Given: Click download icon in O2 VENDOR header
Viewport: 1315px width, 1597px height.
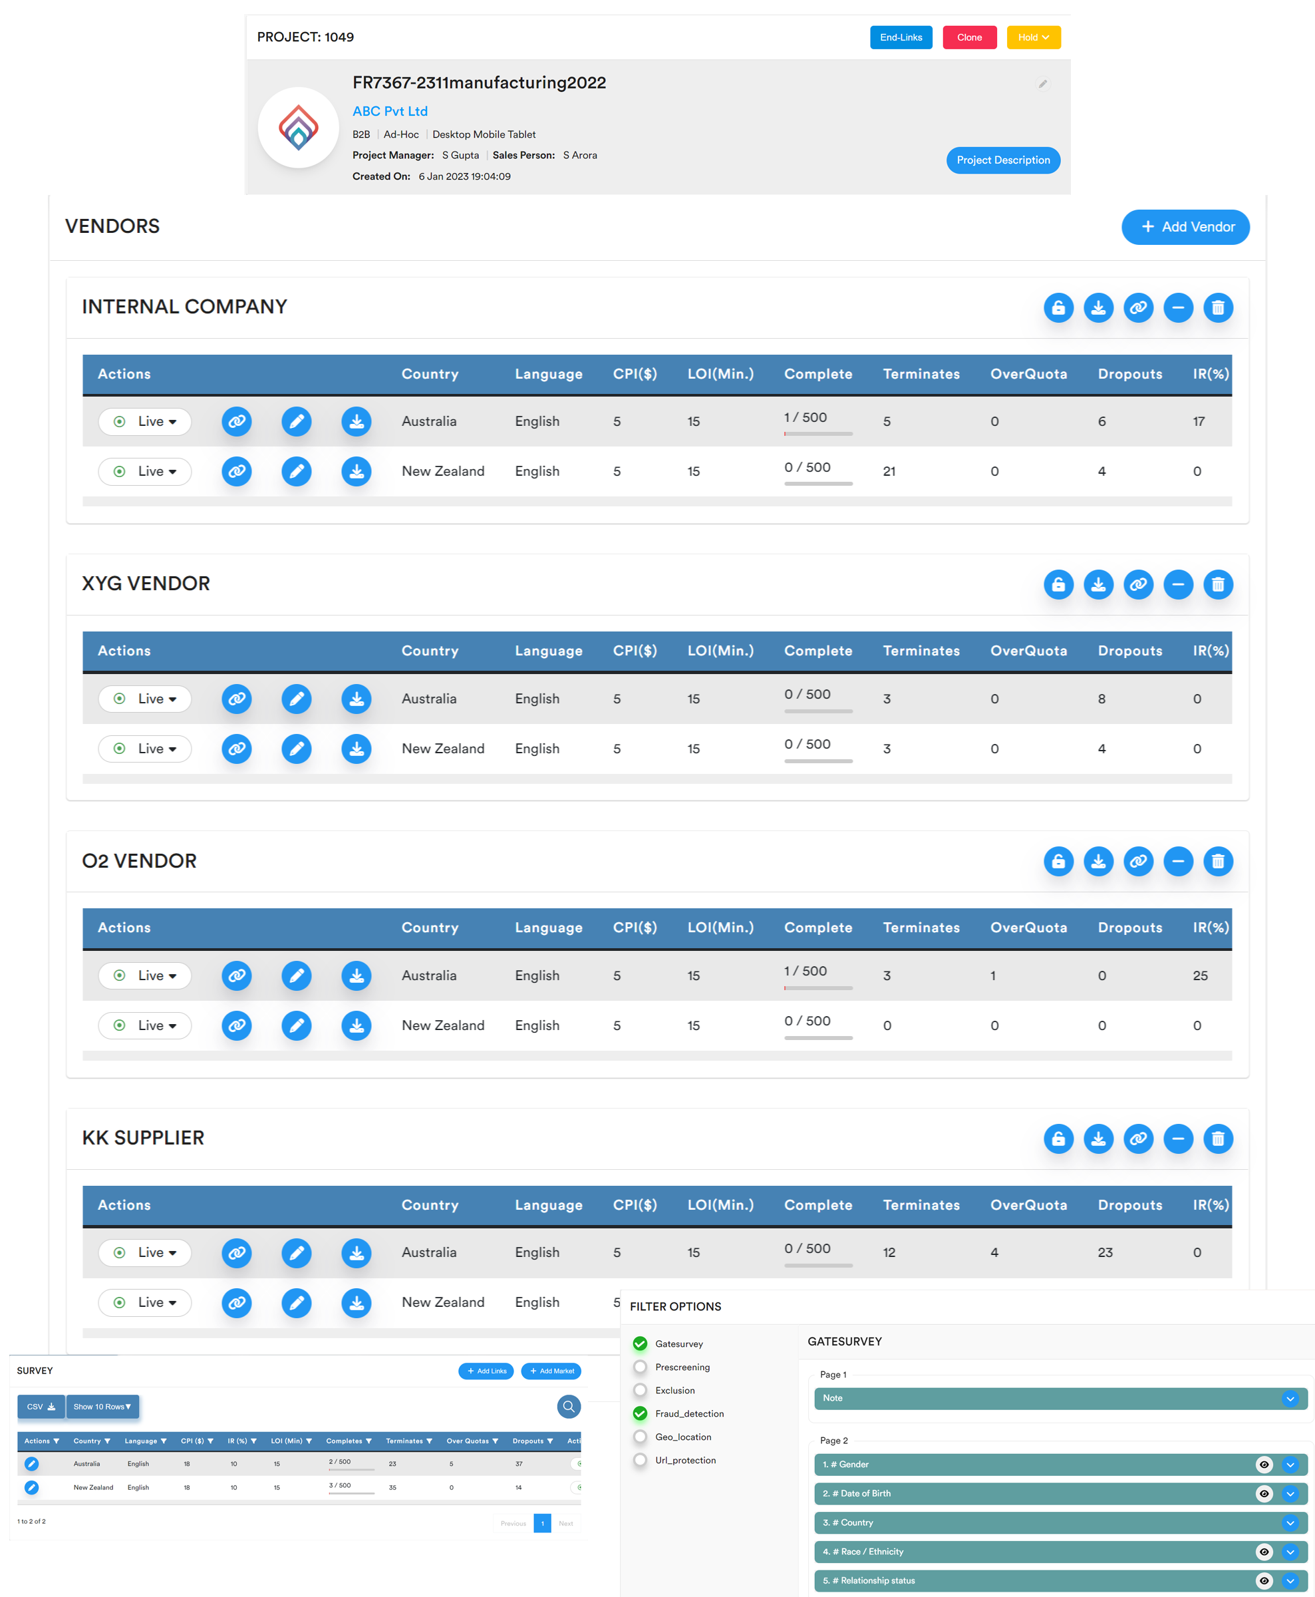Looking at the screenshot, I should point(1097,861).
